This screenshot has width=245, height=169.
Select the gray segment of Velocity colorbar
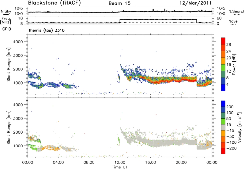coord(223,127)
